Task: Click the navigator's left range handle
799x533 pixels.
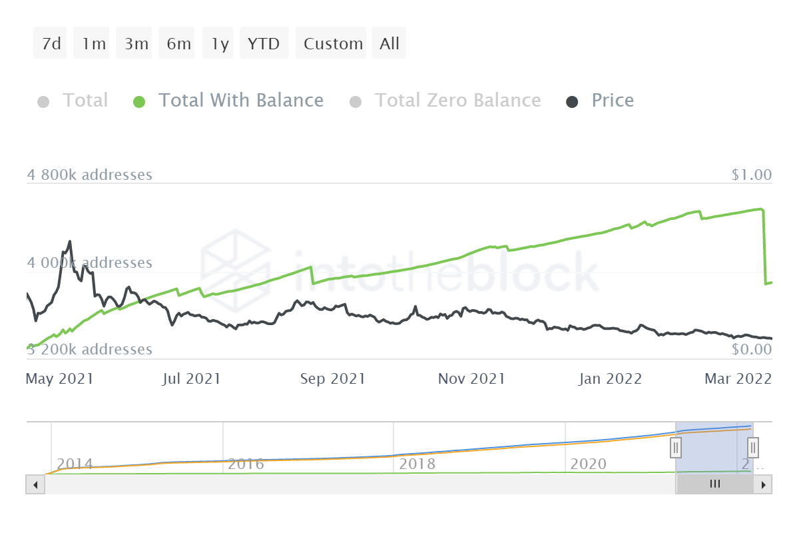Action: [676, 447]
